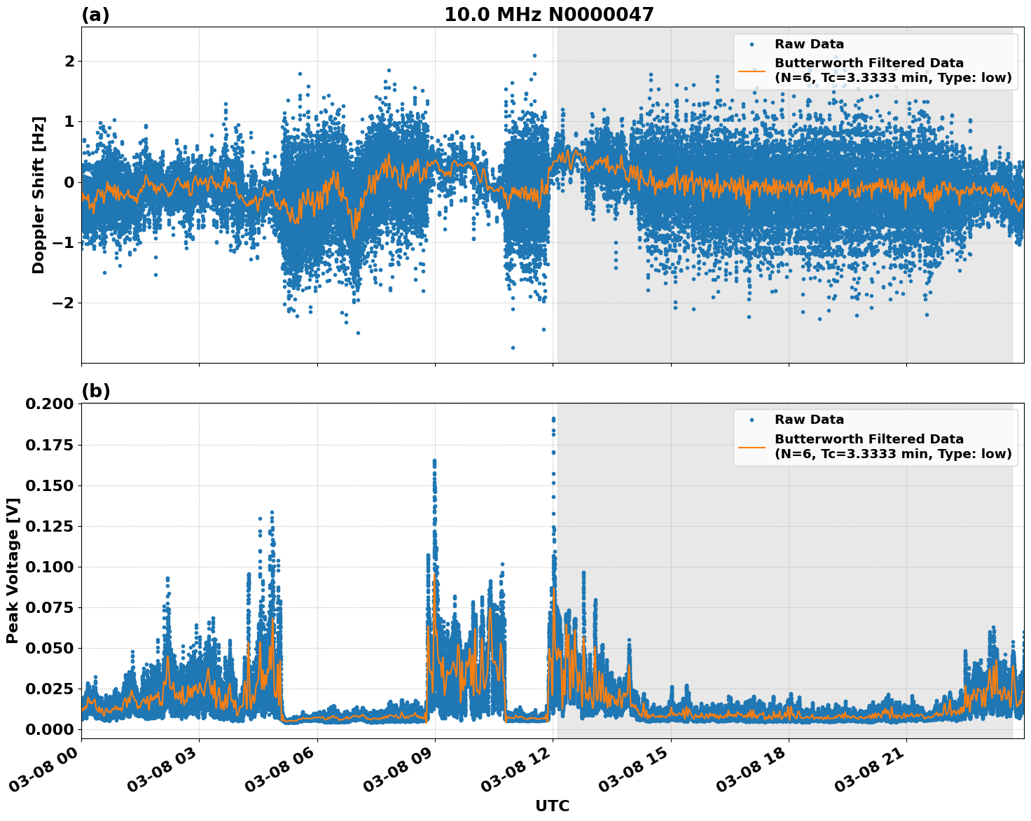Viewport: 1031px width, 821px height.
Task: Select the title 10.0 MHz N0000047
Action: [x=551, y=13]
